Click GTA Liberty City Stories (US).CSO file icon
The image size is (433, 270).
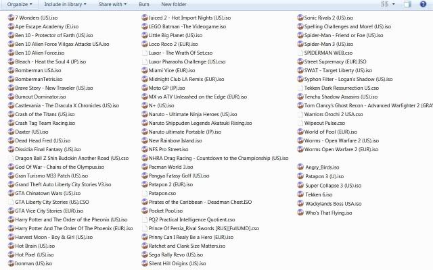point(11,202)
